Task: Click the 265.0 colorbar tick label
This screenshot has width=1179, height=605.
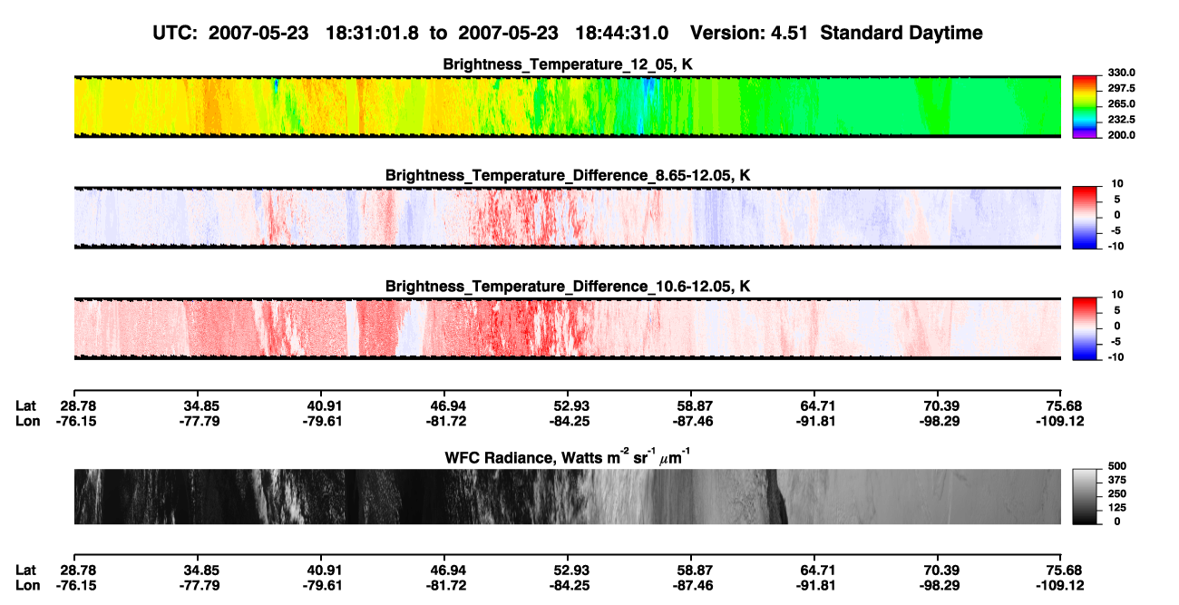Action: point(1121,103)
